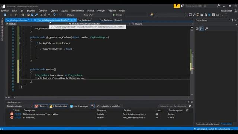
Task: Click the yellow notifications filter flag
Action: click(177, 6)
